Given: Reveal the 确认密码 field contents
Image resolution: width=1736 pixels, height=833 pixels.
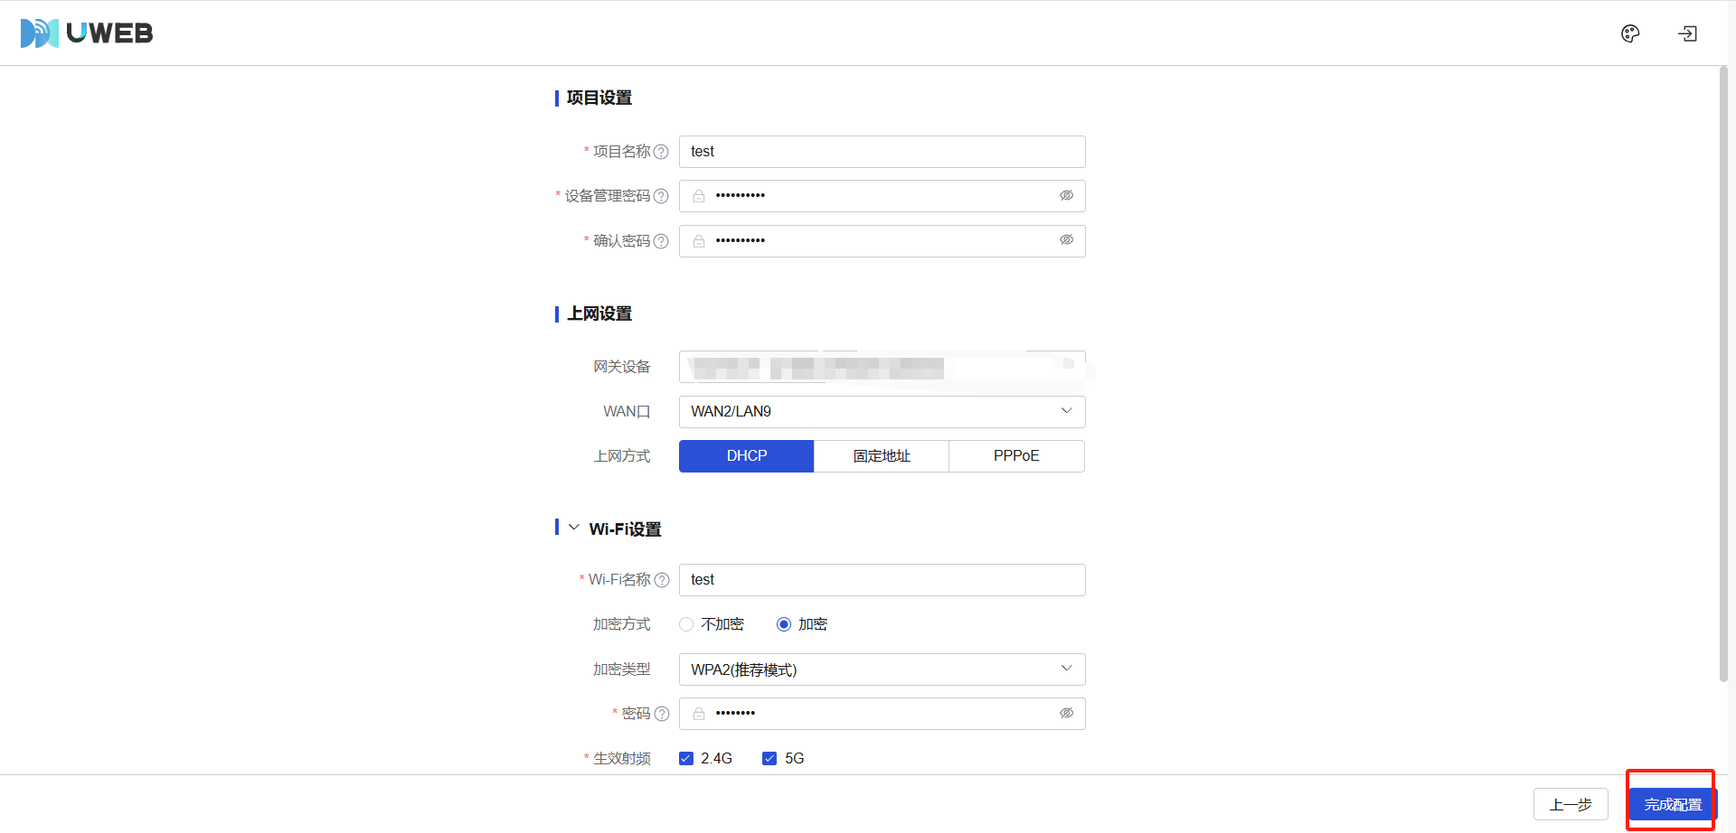Looking at the screenshot, I should tap(1066, 240).
